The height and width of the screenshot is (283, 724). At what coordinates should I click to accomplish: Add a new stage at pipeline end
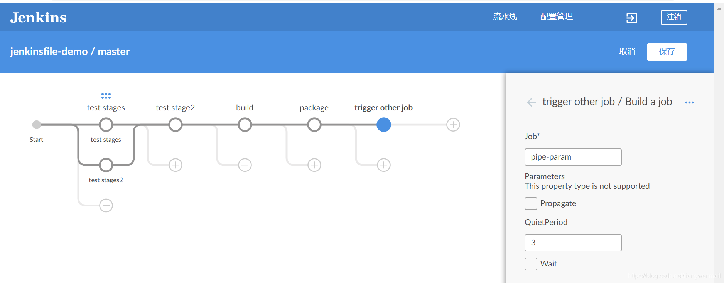[453, 125]
